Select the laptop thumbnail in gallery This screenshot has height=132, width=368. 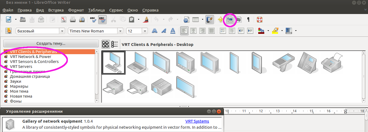pos(137,62)
